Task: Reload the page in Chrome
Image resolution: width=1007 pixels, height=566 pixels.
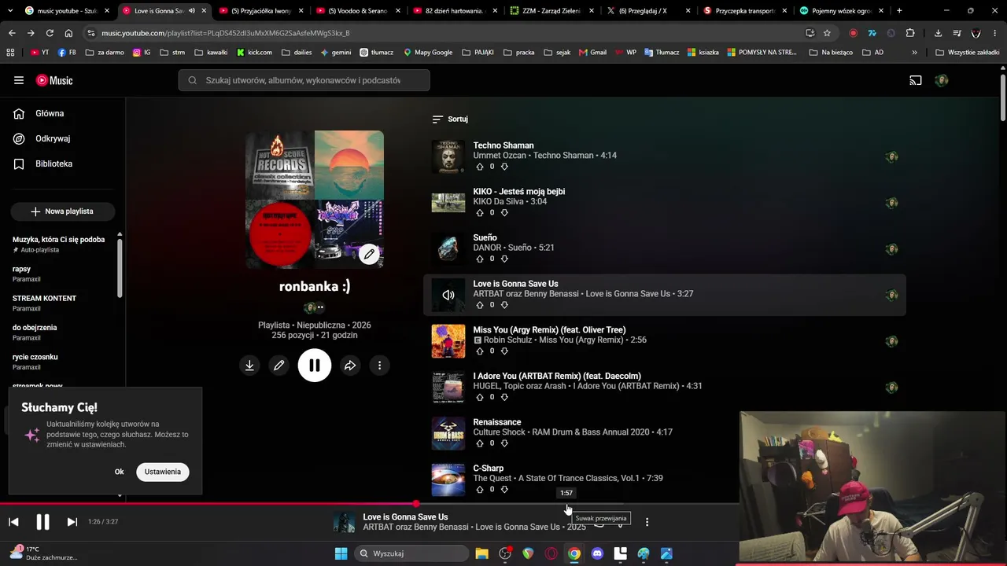Action: 50,33
